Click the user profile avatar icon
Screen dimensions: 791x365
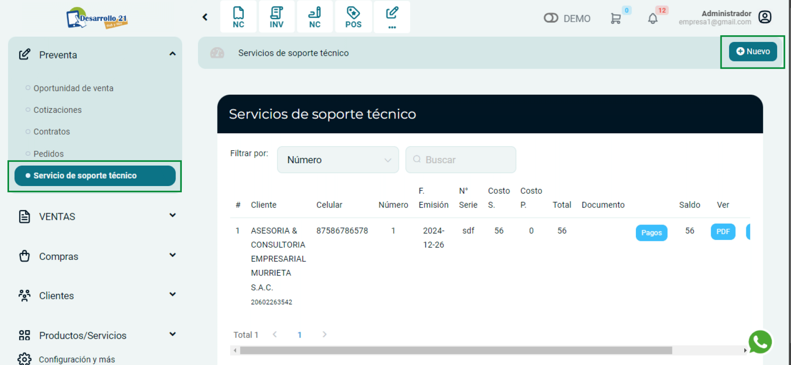pos(765,17)
